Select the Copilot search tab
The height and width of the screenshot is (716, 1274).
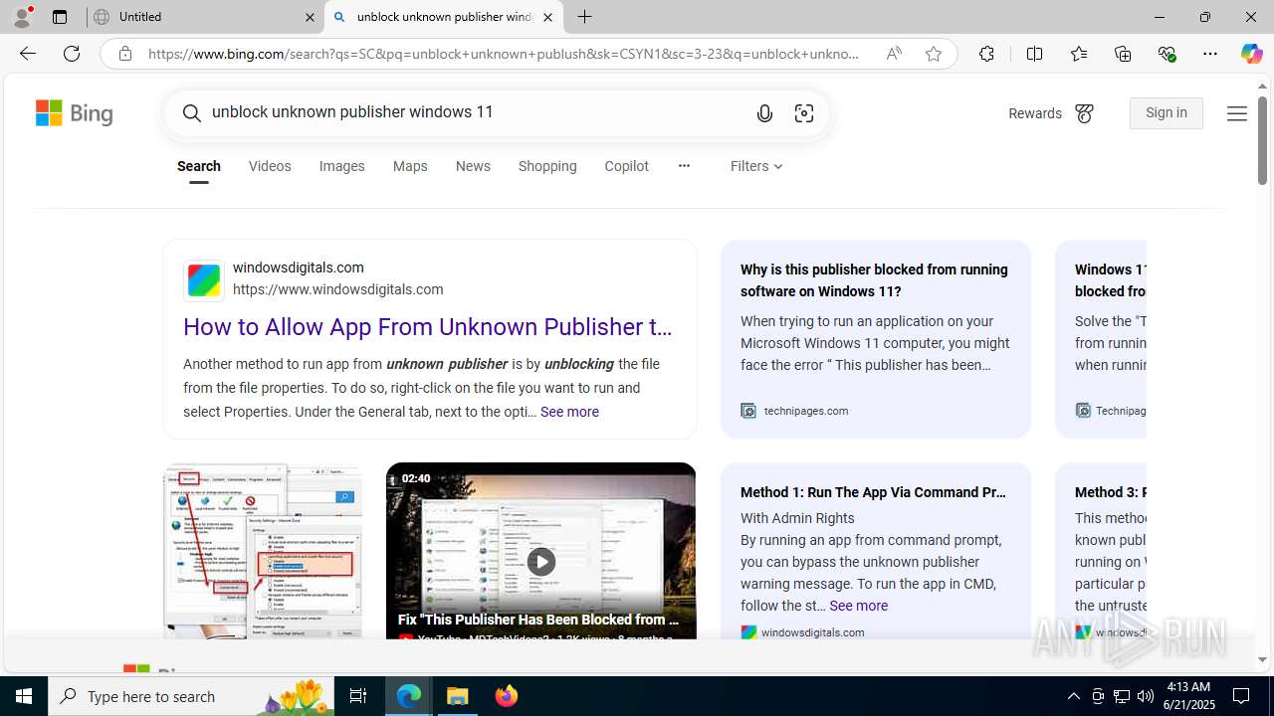626,166
